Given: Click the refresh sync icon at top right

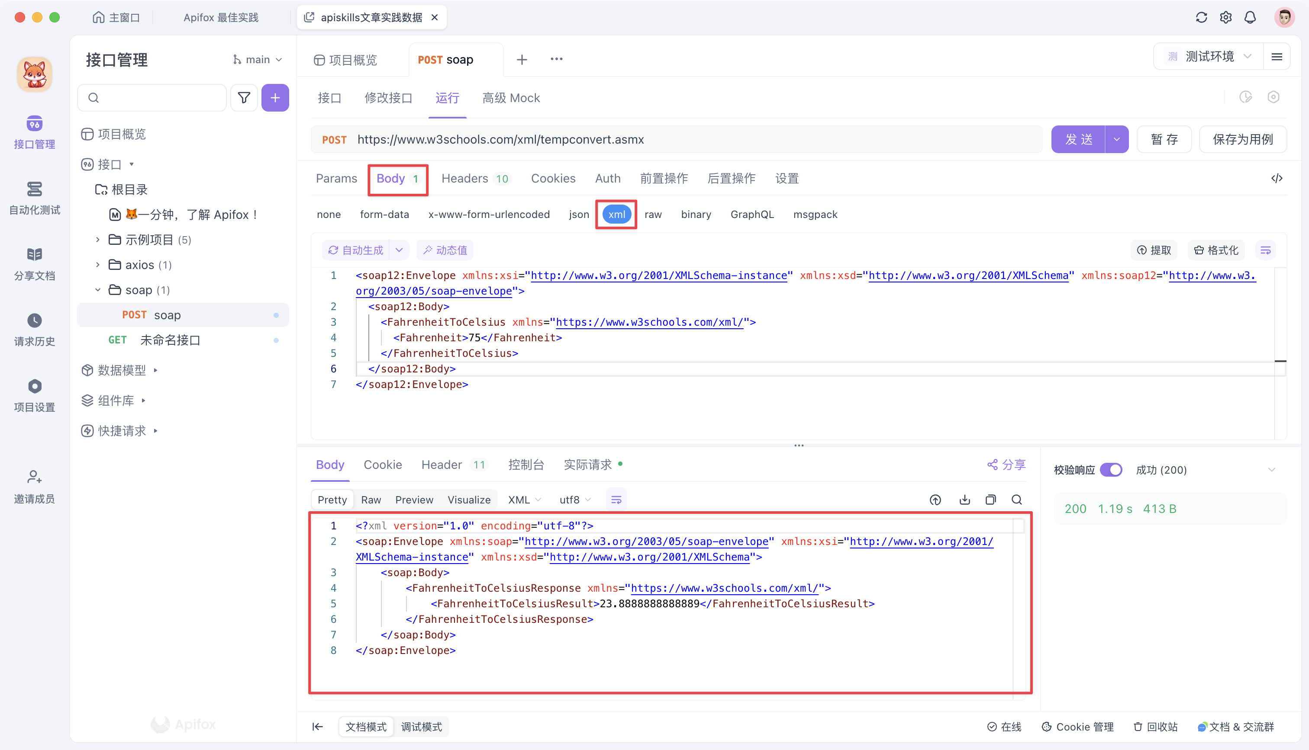Looking at the screenshot, I should (x=1201, y=17).
